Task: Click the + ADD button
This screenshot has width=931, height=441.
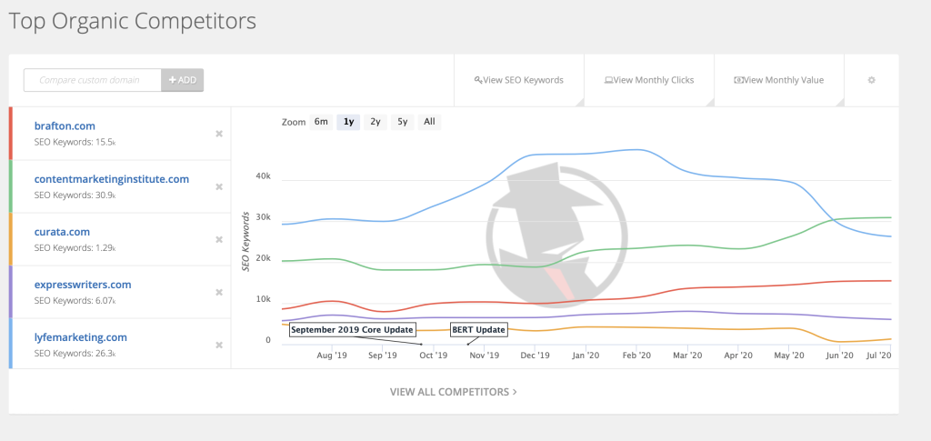Action: point(182,80)
